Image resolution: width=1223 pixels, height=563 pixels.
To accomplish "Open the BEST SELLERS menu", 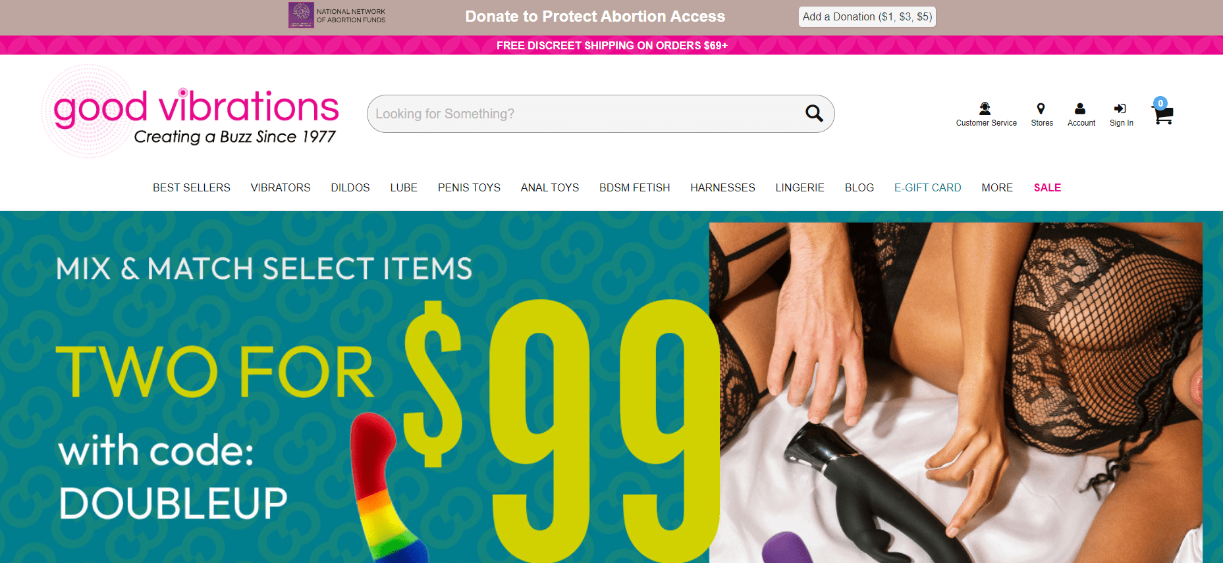I will click(192, 187).
